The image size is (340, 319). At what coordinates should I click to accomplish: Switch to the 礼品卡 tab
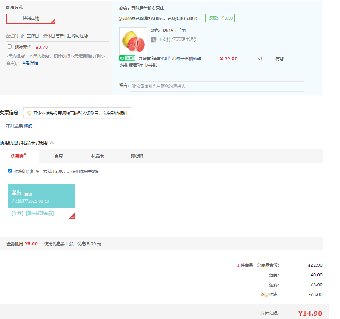pos(97,156)
